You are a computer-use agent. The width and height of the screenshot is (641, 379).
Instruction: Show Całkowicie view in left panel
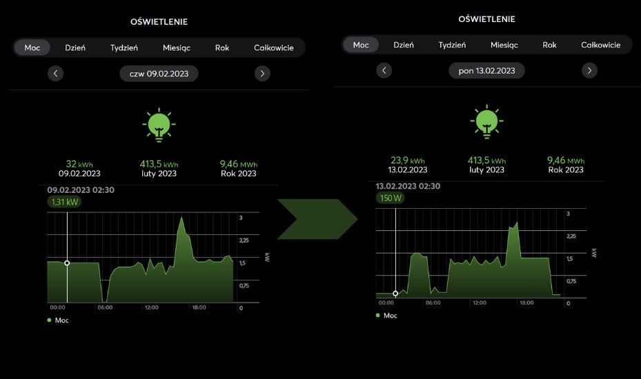[x=273, y=48]
